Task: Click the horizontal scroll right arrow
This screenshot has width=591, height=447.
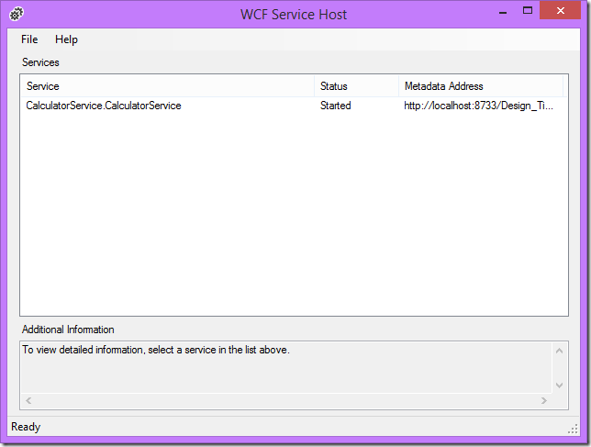Action: pos(544,401)
